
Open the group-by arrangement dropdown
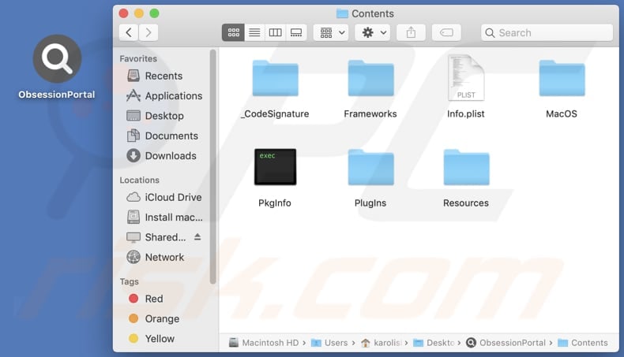point(330,32)
